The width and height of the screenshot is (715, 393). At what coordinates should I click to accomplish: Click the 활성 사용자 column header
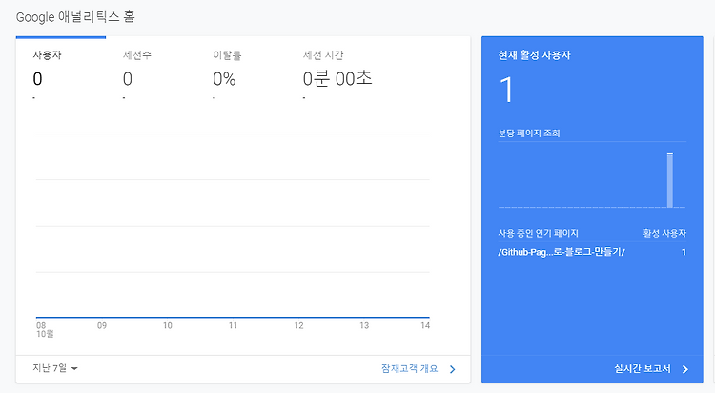click(664, 234)
